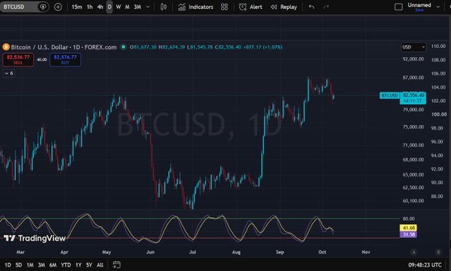Screen dimensions: 451x271
Task: Expand the timeframe interval dropdown chevron
Action: [x=148, y=7]
